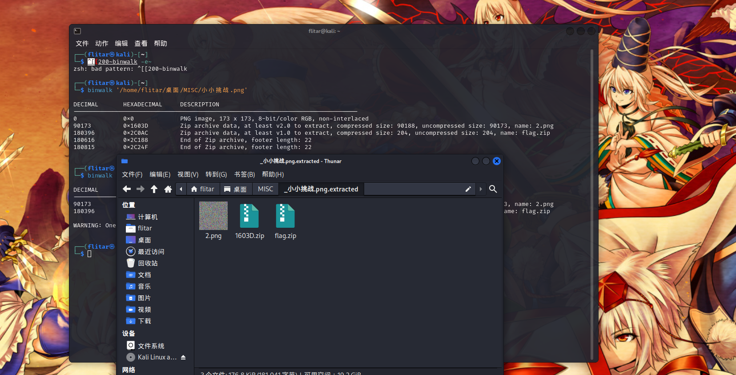Viewport: 736px width, 375px height.
Task: Open the home folder via house icon
Action: tap(168, 189)
